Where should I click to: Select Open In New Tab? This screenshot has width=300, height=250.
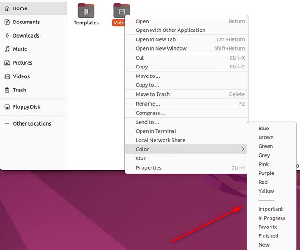tap(187, 39)
